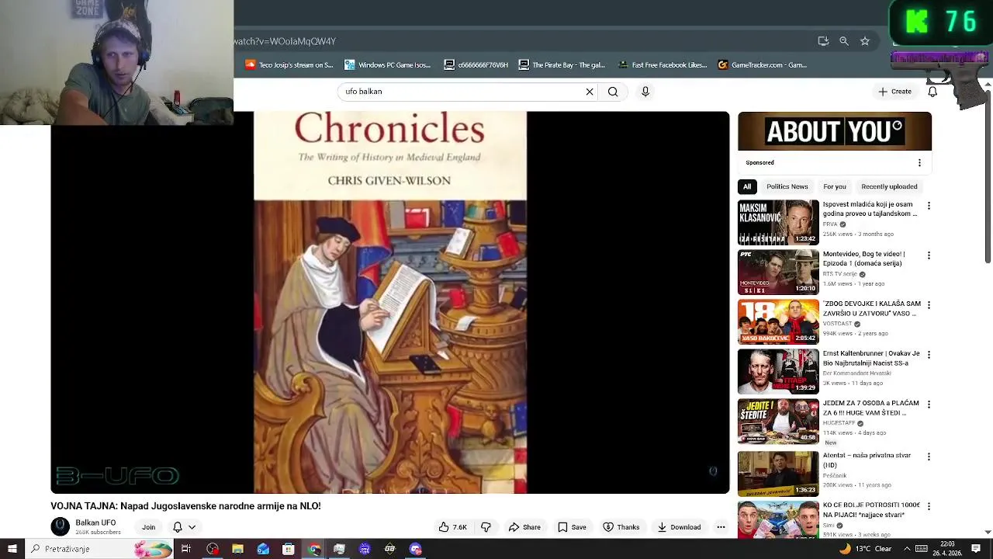
Task: Clear the YouTube search box with X
Action: click(x=590, y=92)
